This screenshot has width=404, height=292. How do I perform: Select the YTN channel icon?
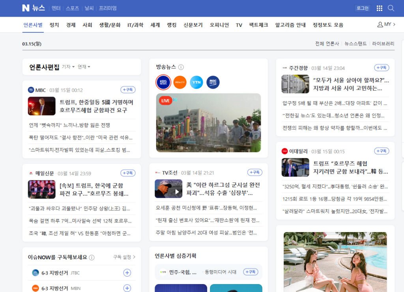pos(196,82)
